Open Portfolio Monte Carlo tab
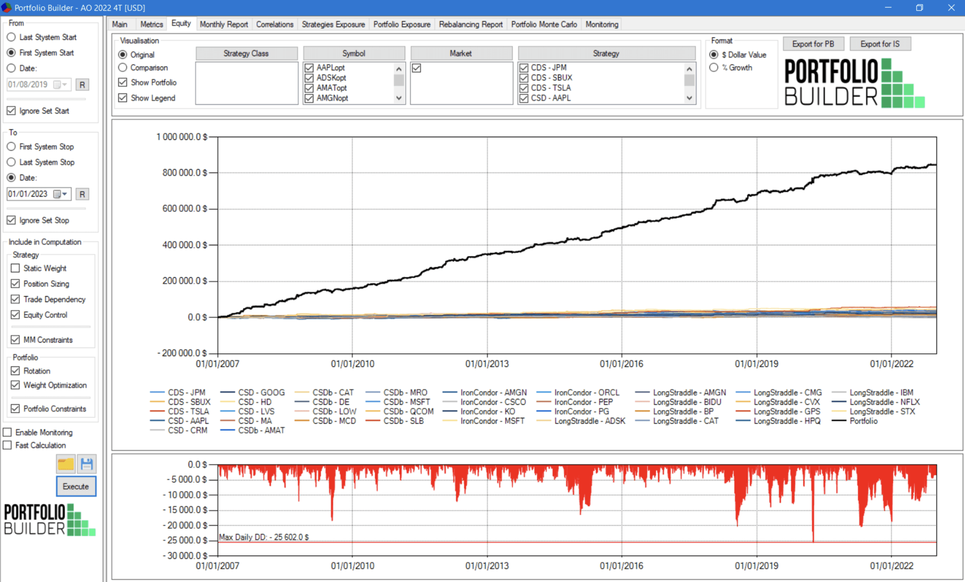The image size is (965, 582). pyautogui.click(x=544, y=25)
